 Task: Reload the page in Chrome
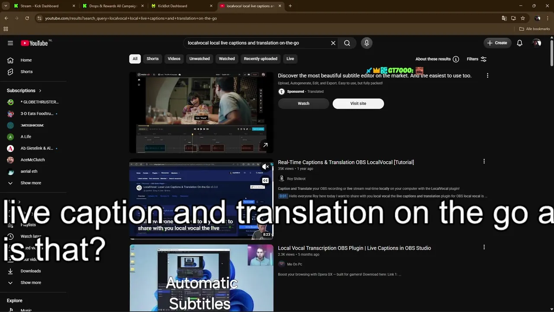click(x=27, y=18)
